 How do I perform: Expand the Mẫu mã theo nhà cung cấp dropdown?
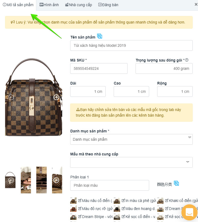coord(131,162)
